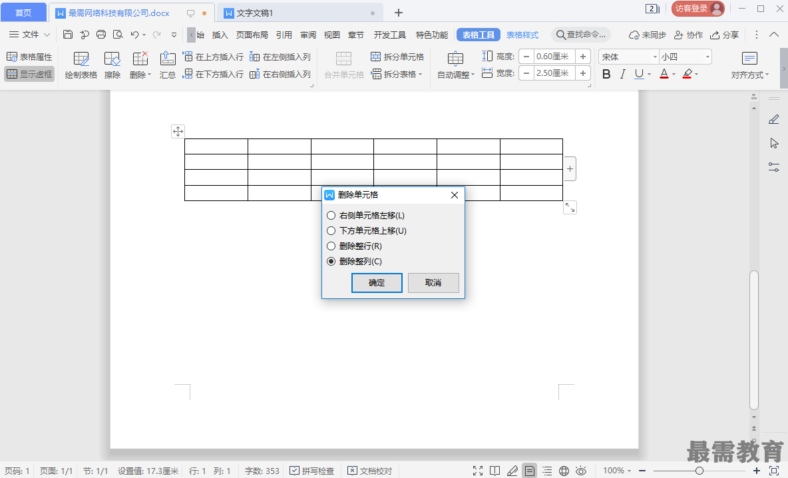The width and height of the screenshot is (788, 478).
Task: Cancel the dialog with 取消
Action: click(x=433, y=282)
